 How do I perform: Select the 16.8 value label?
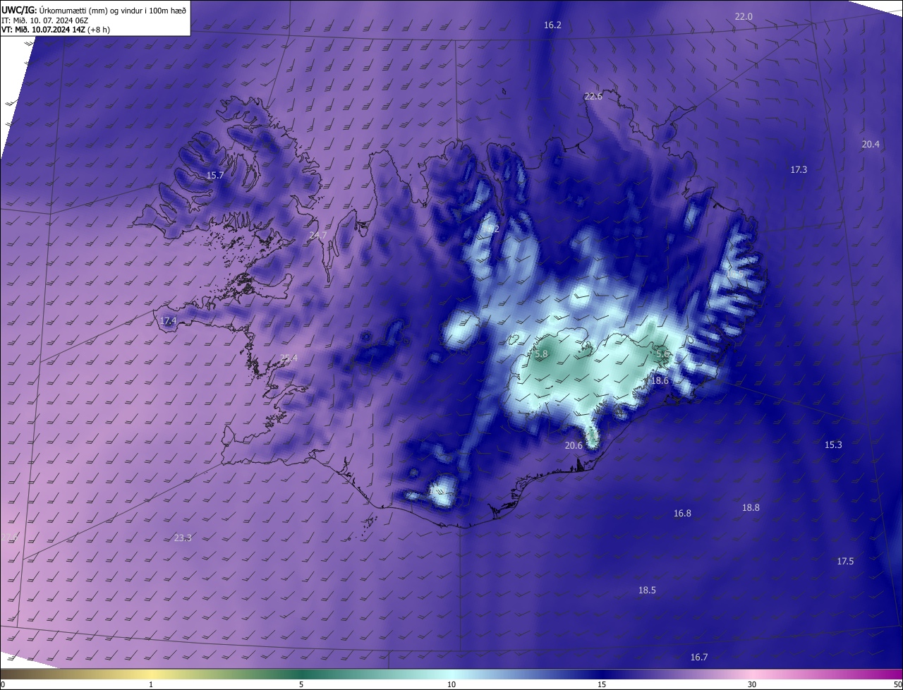pos(682,513)
